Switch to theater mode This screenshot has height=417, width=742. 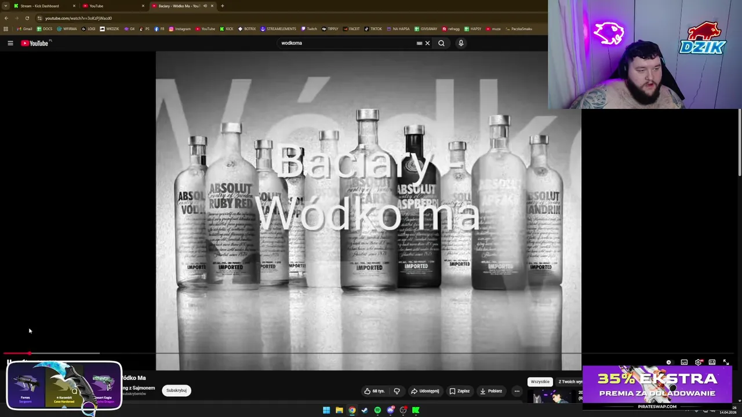tap(712, 362)
